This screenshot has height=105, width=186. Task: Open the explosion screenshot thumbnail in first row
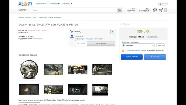click(x=78, y=70)
